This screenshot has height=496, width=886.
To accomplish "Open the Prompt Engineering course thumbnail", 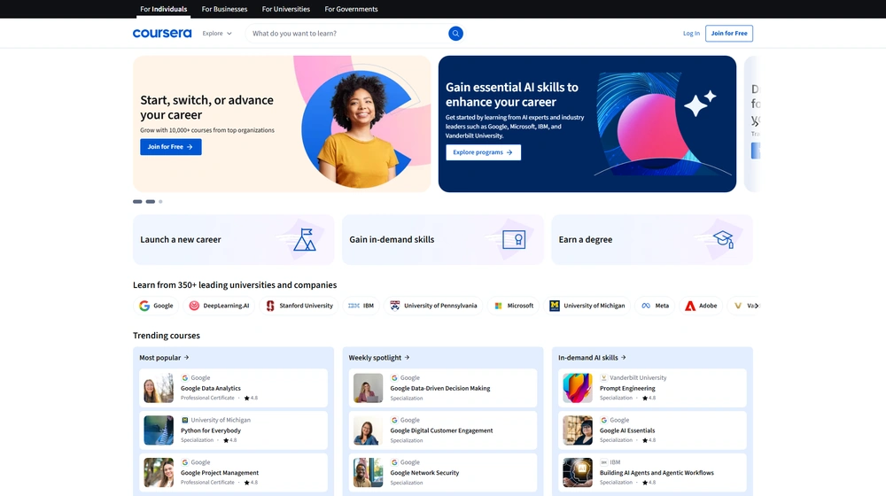I will [578, 388].
